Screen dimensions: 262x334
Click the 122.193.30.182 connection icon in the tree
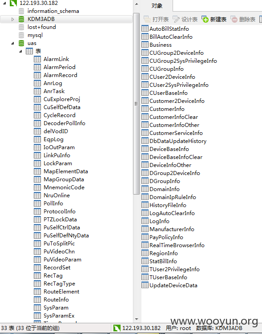coord(13,3)
